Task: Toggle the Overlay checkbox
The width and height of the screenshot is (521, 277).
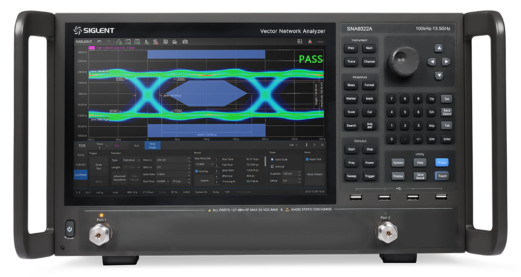Action: click(x=197, y=171)
